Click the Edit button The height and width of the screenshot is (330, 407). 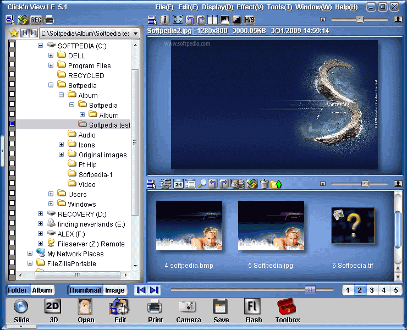point(120,311)
